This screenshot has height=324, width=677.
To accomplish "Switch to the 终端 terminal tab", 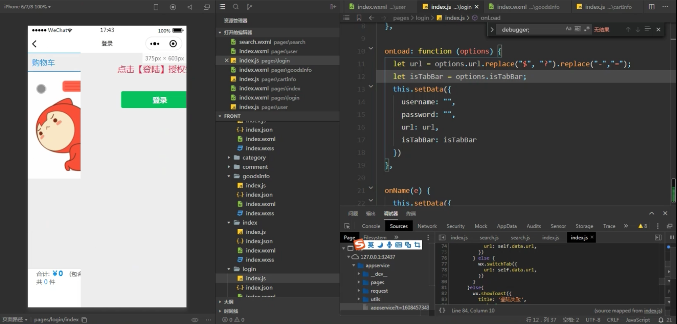I will coord(411,213).
